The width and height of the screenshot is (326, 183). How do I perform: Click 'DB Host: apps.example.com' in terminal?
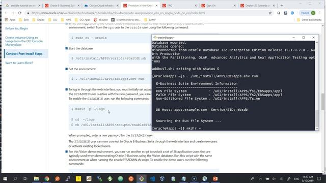pos(181,110)
